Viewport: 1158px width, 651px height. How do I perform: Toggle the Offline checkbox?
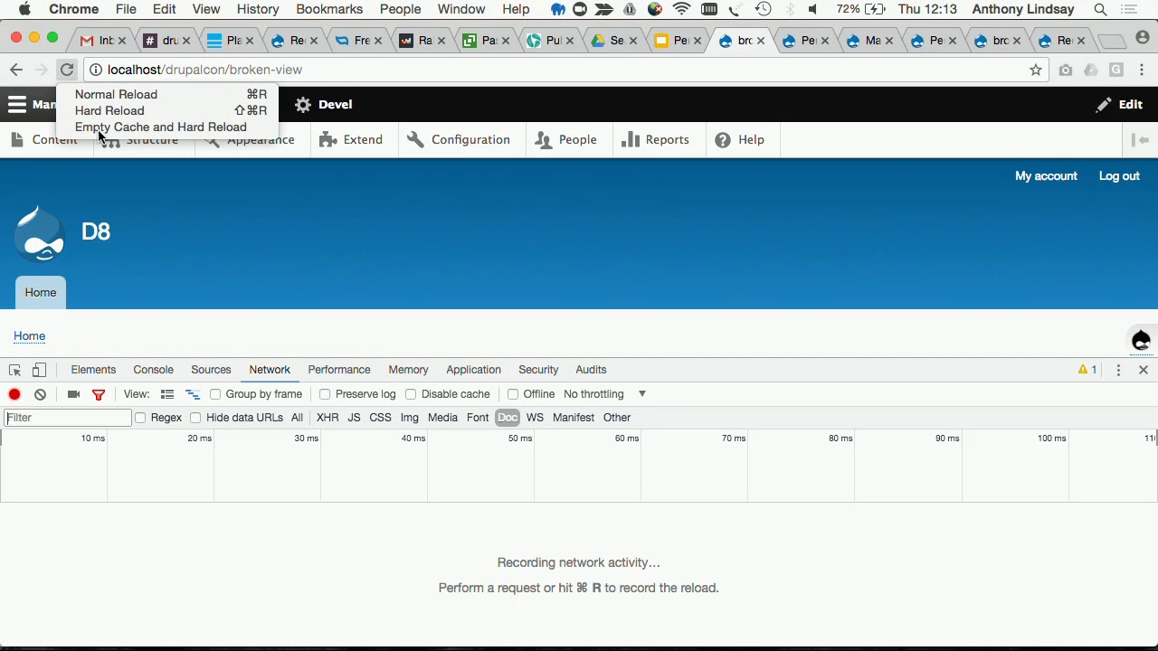513,394
